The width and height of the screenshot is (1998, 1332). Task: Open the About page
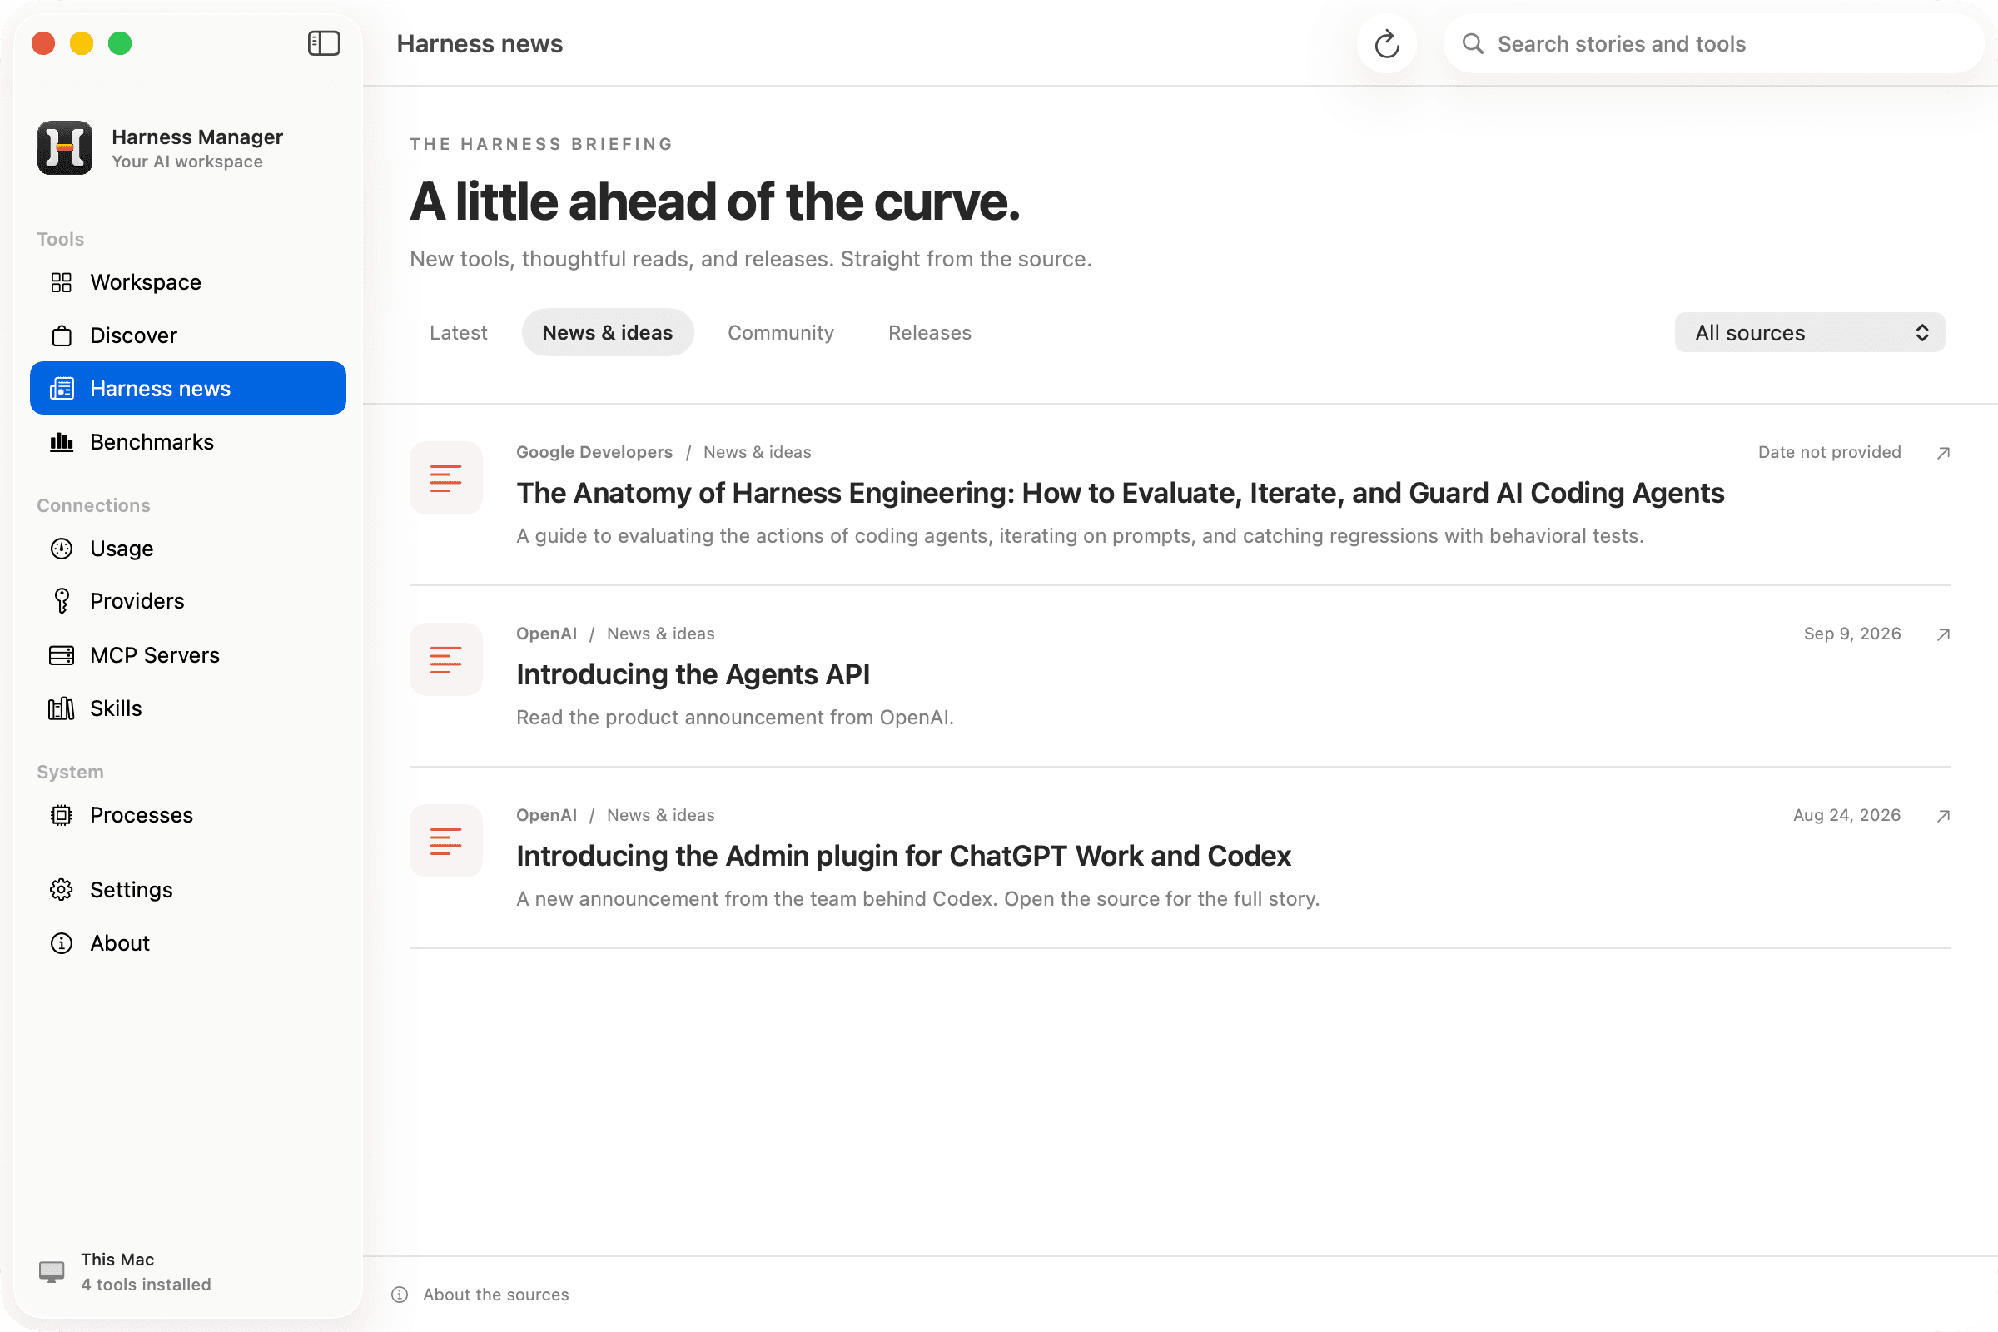(x=188, y=943)
